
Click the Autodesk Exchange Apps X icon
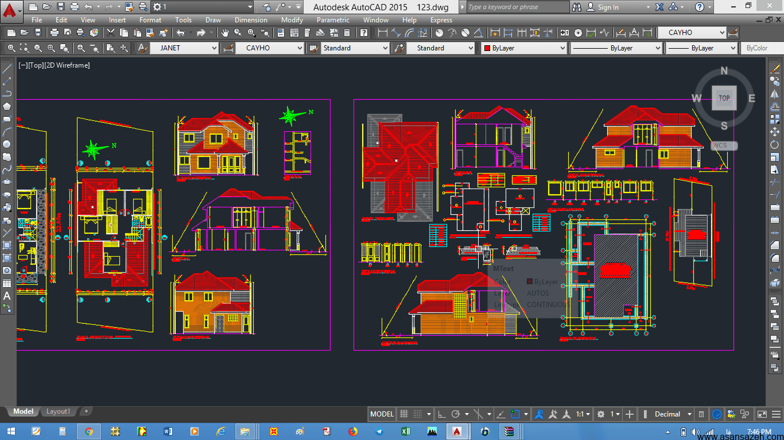coord(659,7)
